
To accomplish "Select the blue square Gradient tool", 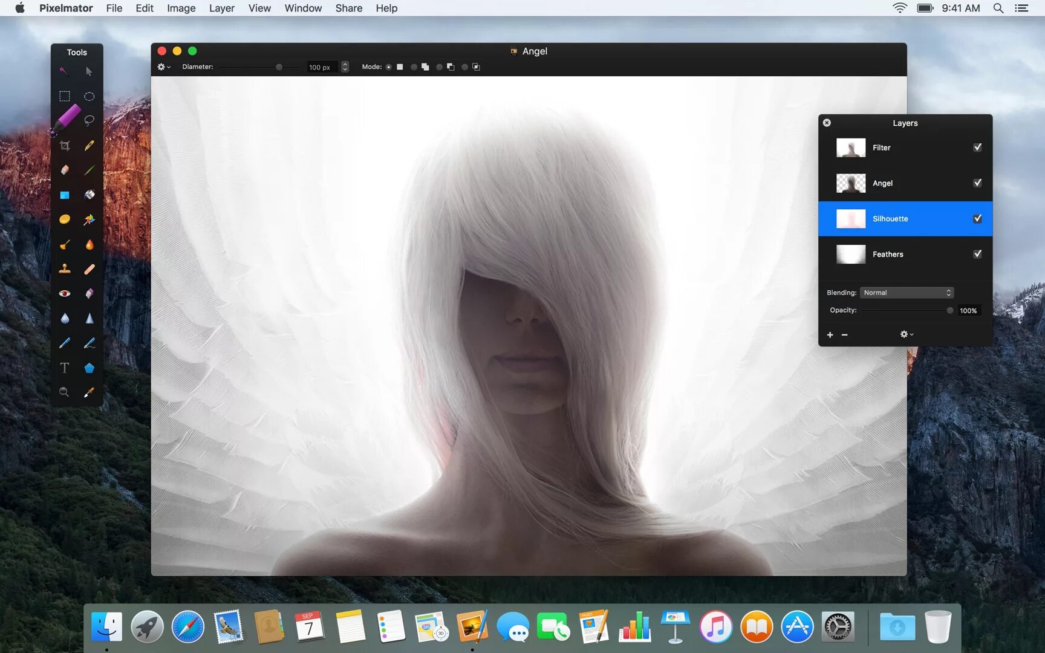I will pyautogui.click(x=65, y=195).
